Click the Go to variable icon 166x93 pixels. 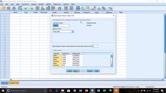tap(43, 8)
